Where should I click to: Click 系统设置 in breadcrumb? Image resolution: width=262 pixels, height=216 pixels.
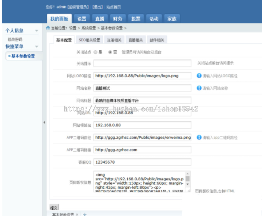(x=89, y=28)
